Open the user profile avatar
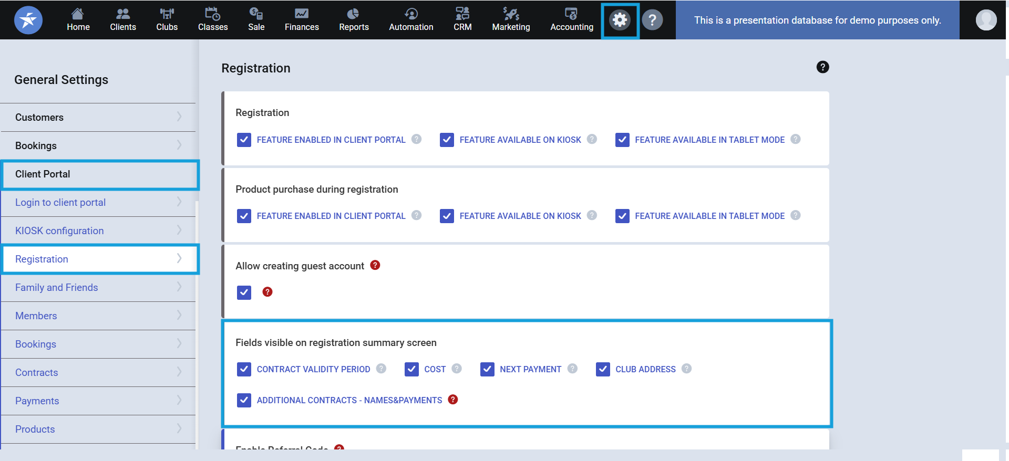 [x=986, y=20]
